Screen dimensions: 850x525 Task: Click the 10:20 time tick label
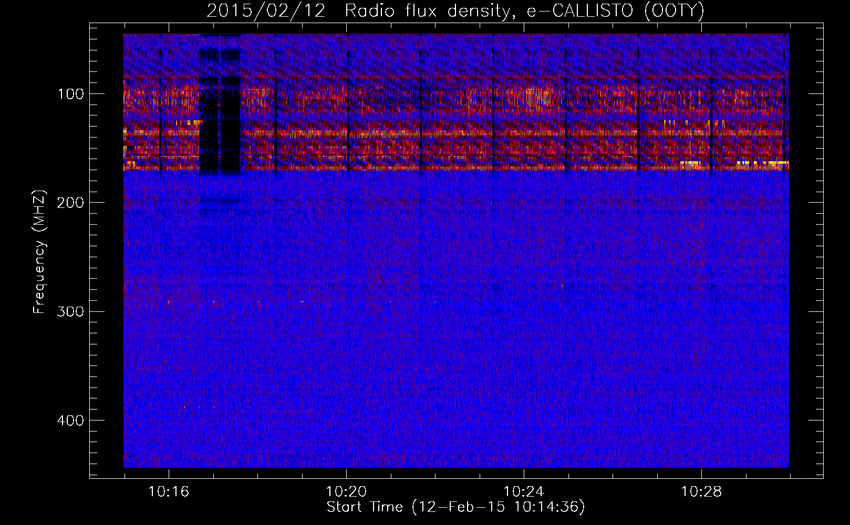tap(346, 492)
